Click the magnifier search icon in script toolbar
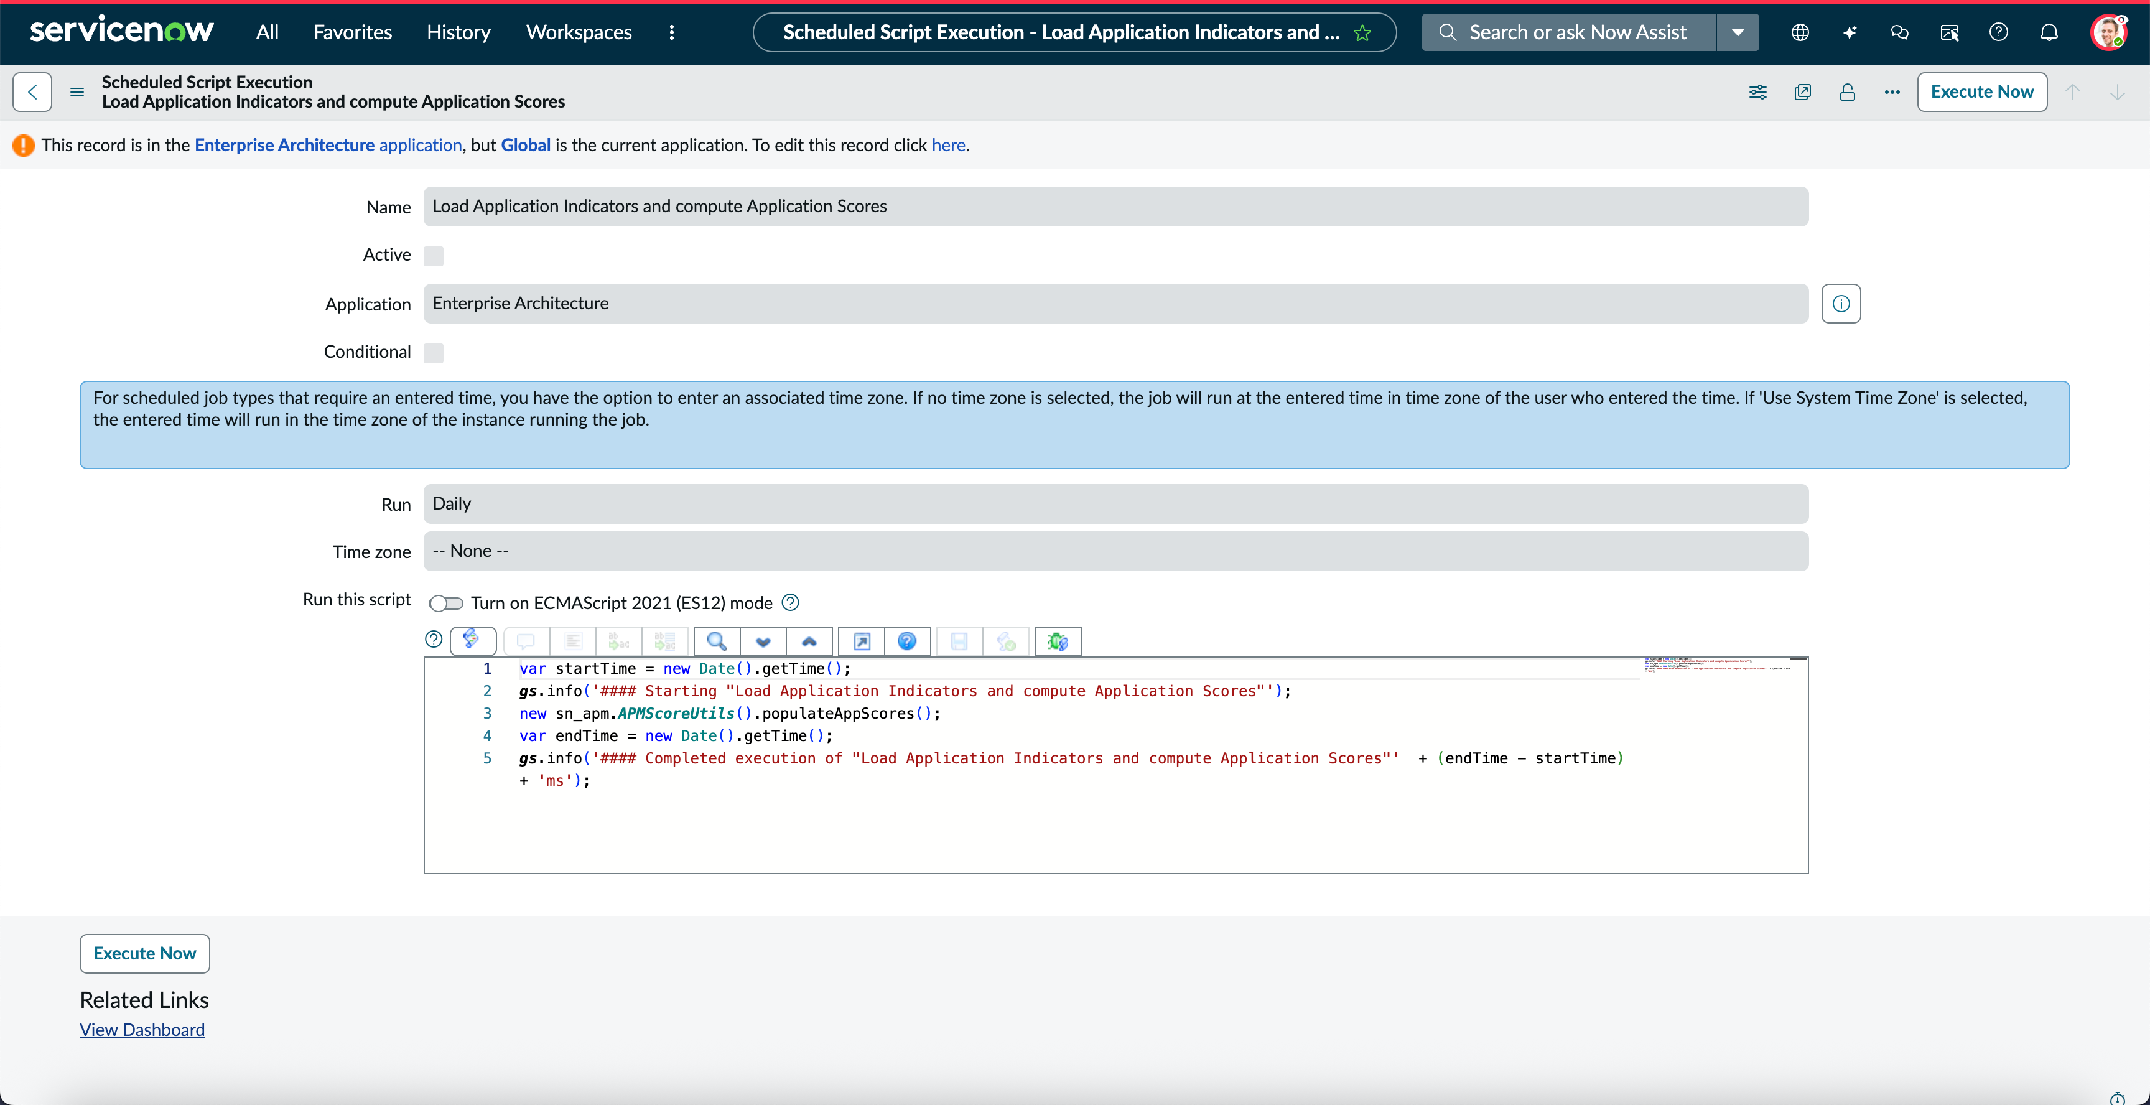Image resolution: width=2150 pixels, height=1105 pixels. tap(717, 641)
